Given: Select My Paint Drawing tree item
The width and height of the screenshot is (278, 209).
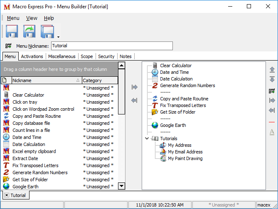Looking at the screenshot, I should coord(185,158).
